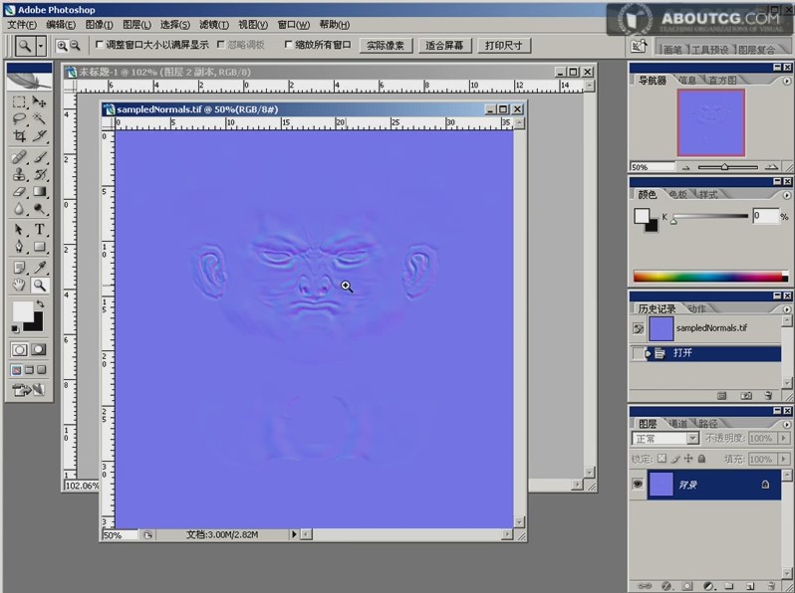Open the Layers panel flyout menu
Viewport: 795px width, 593px height.
(786, 424)
